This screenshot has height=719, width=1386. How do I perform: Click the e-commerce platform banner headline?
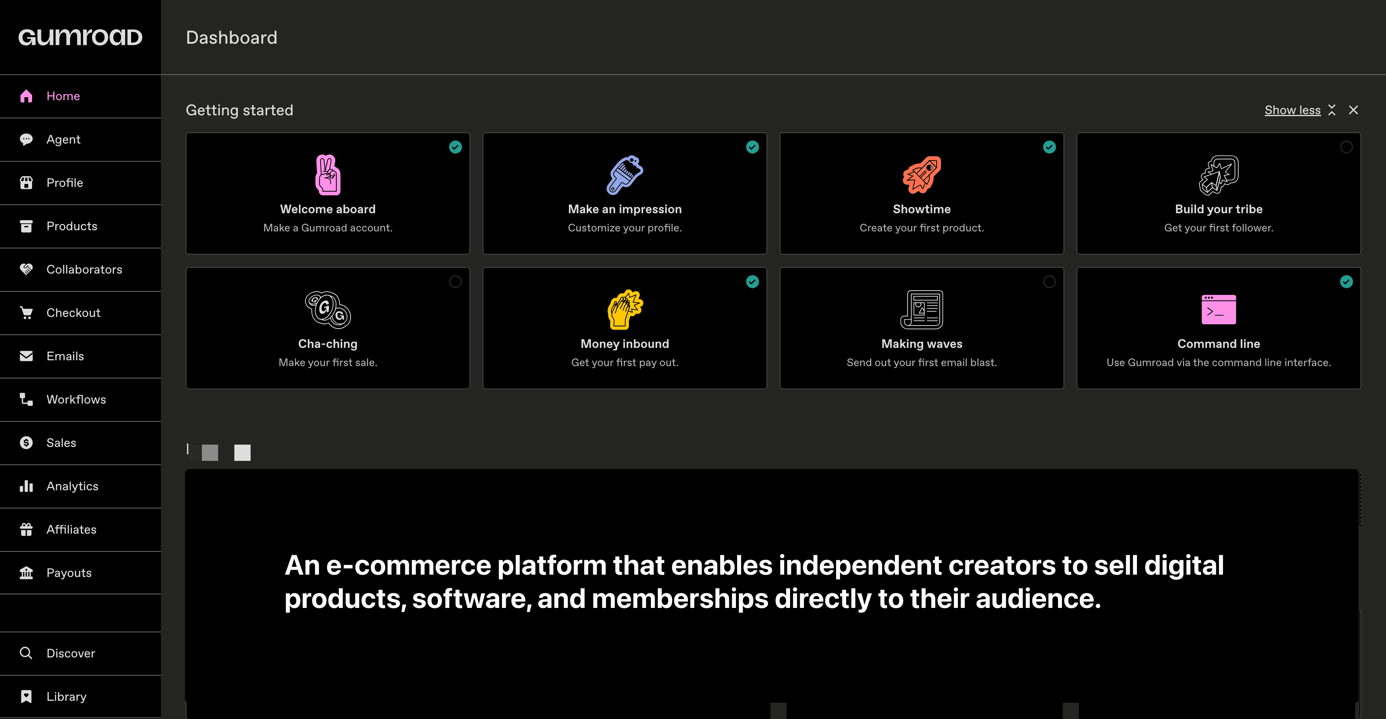(754, 582)
